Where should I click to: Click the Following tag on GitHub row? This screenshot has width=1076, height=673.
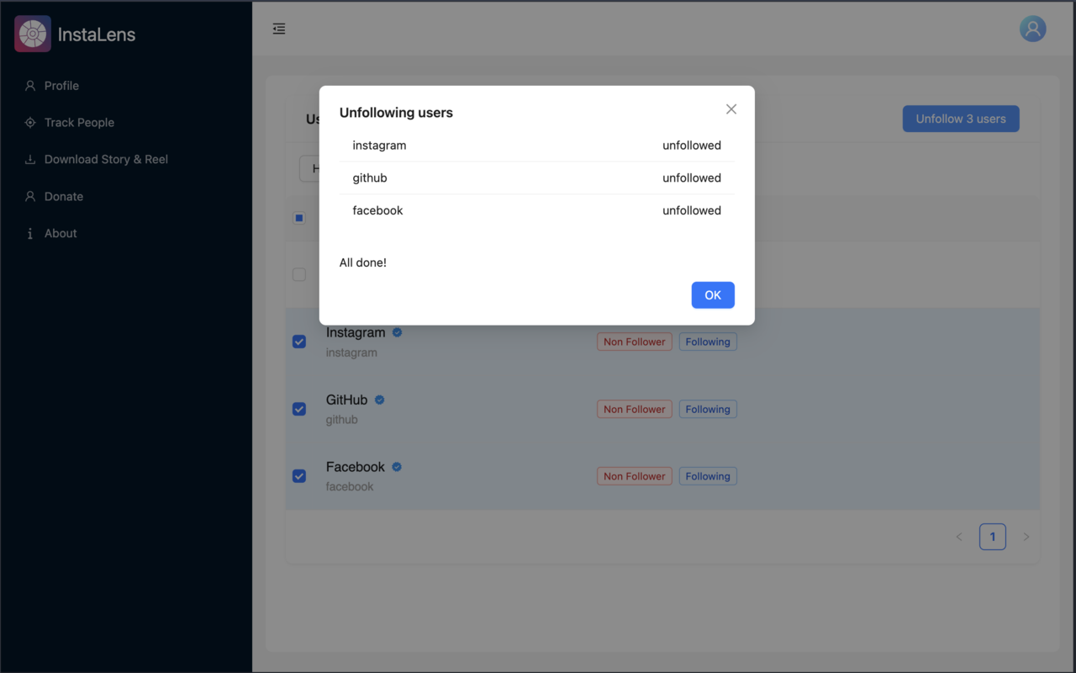click(708, 409)
